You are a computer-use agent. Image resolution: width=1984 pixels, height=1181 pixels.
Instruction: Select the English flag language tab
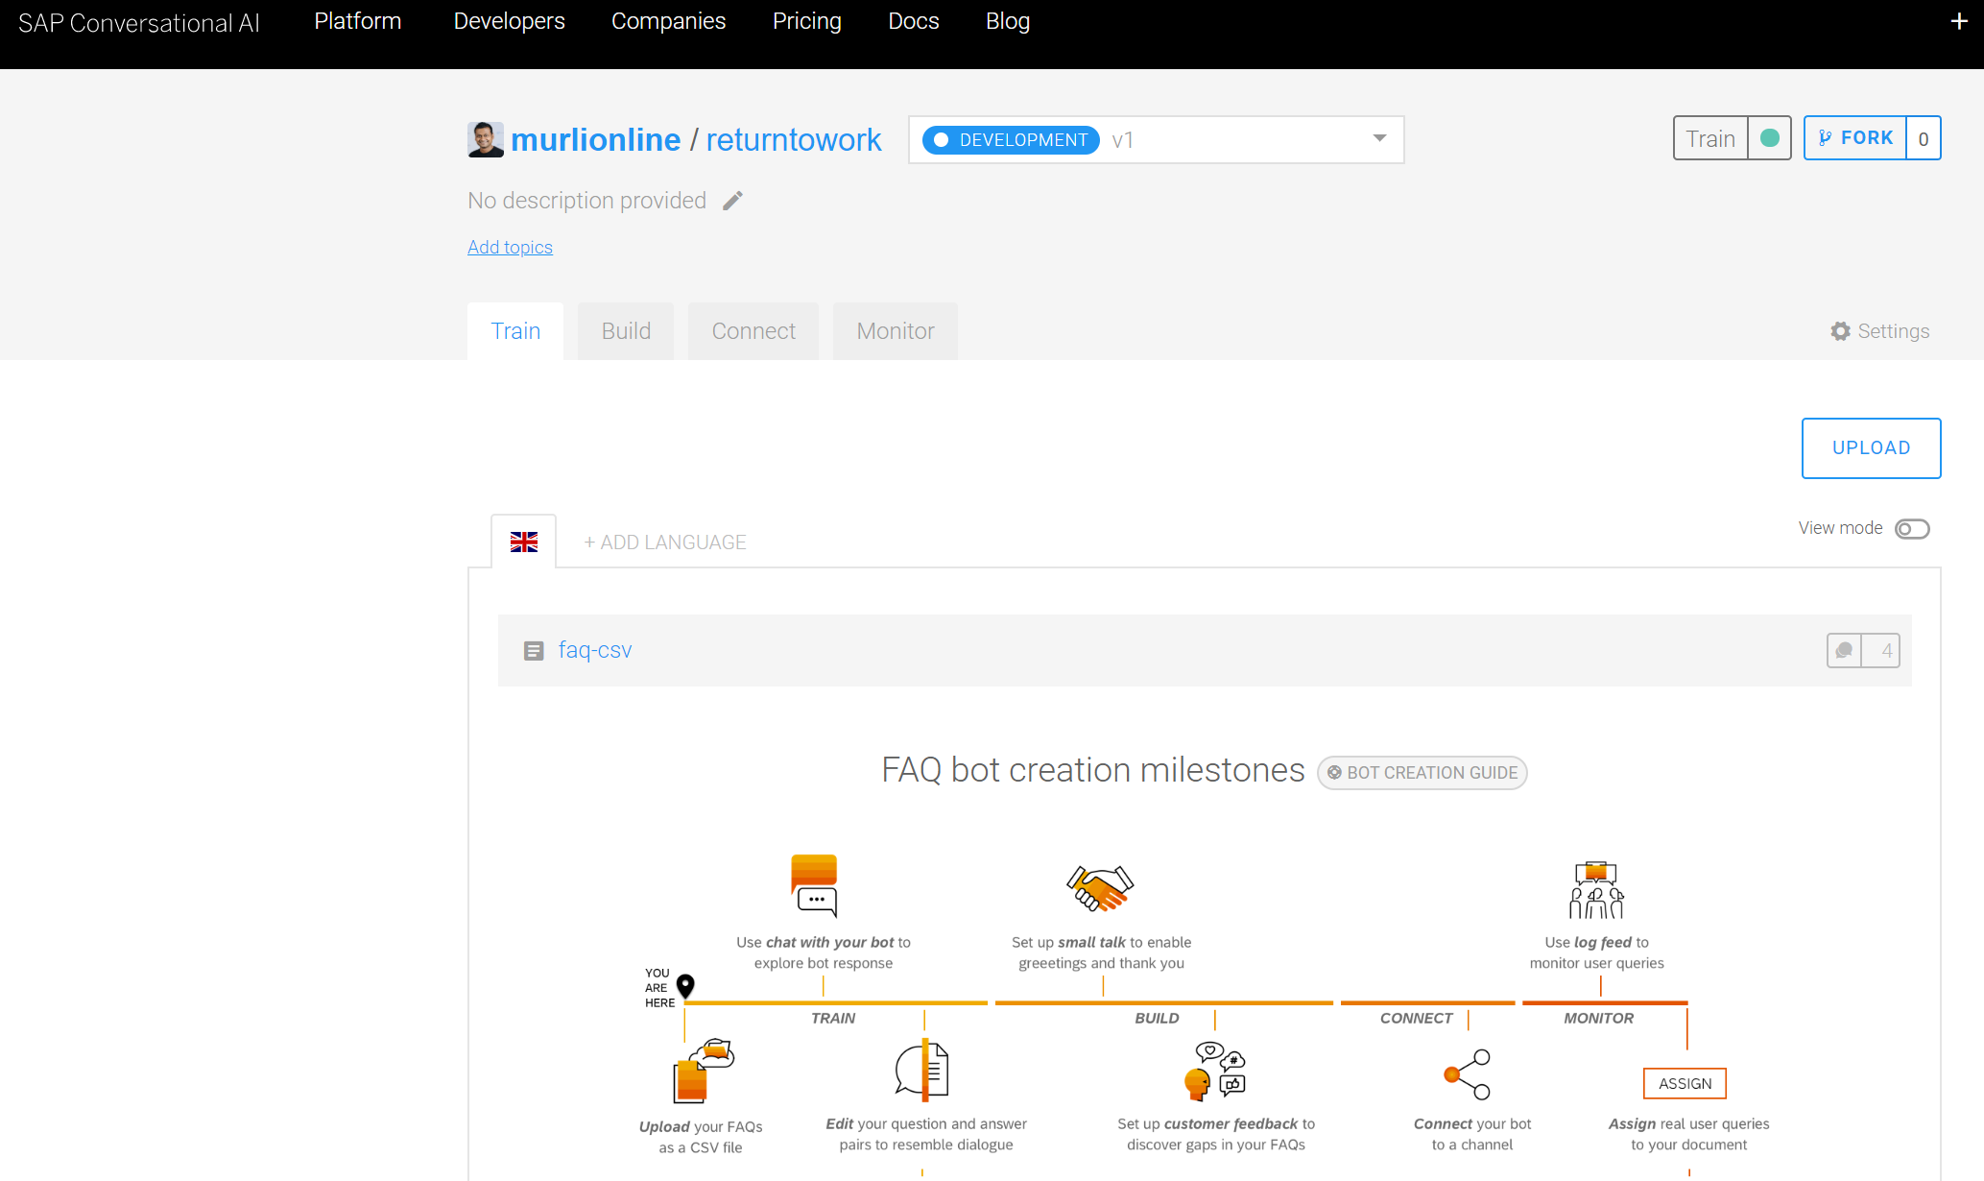click(524, 542)
